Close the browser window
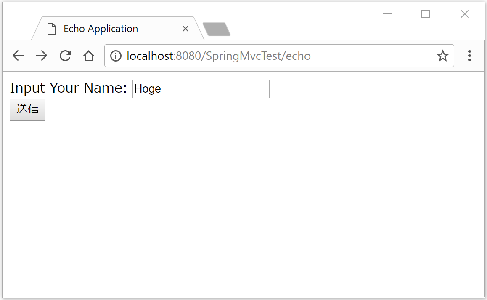487x300 pixels. (x=464, y=14)
